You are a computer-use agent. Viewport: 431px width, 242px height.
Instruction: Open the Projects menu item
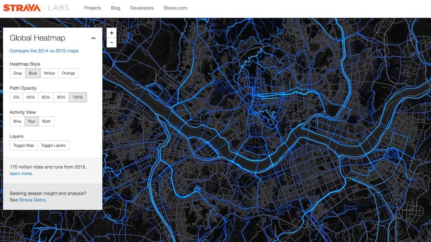coord(92,8)
